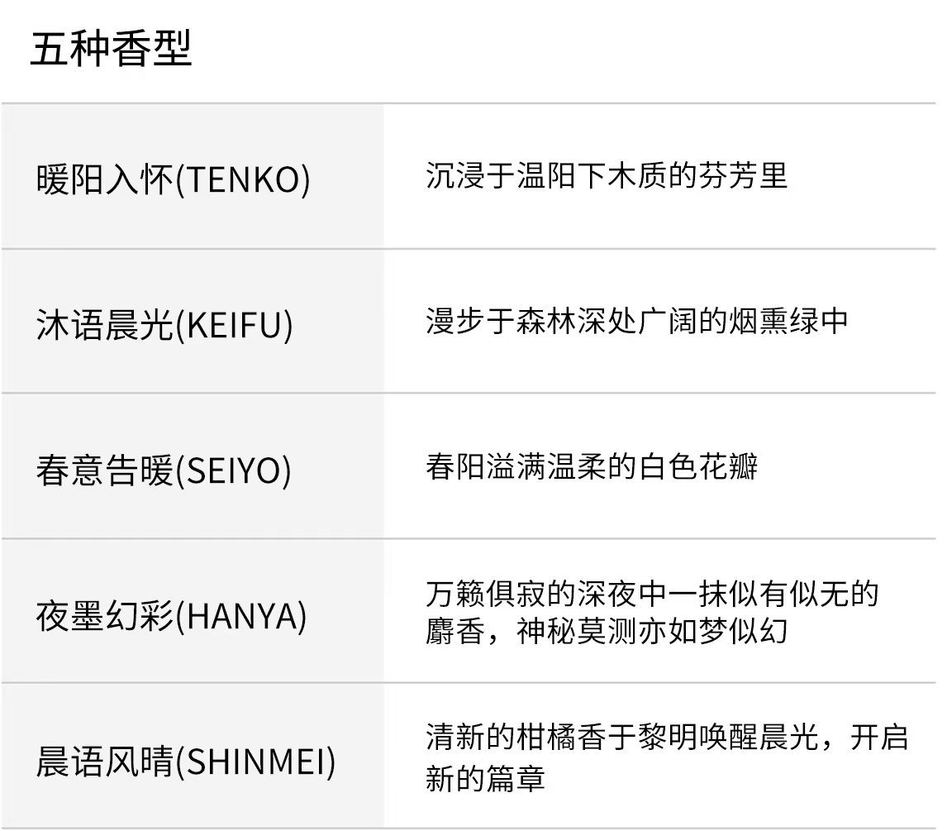Select the 晨语风晴 scent name

pos(106,761)
